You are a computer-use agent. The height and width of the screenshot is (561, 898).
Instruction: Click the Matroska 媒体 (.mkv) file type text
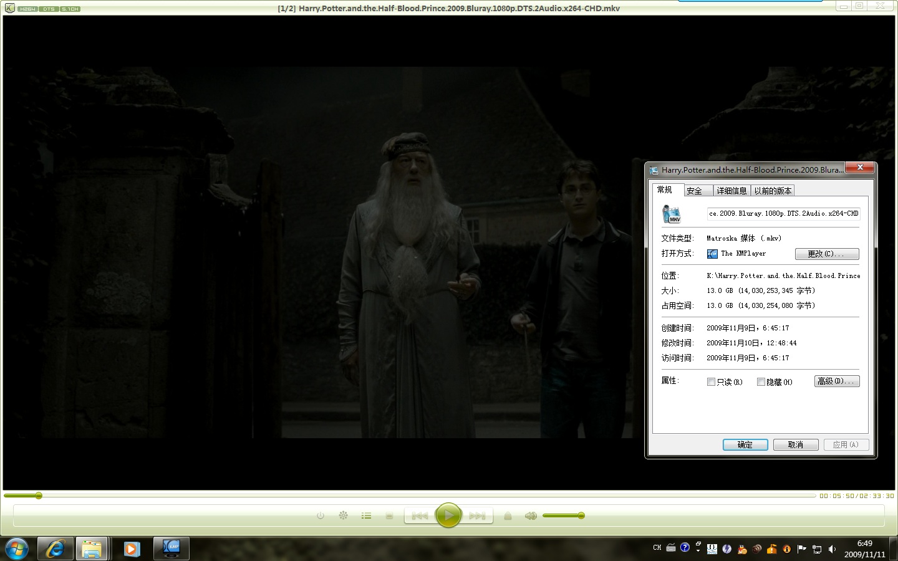pos(744,238)
